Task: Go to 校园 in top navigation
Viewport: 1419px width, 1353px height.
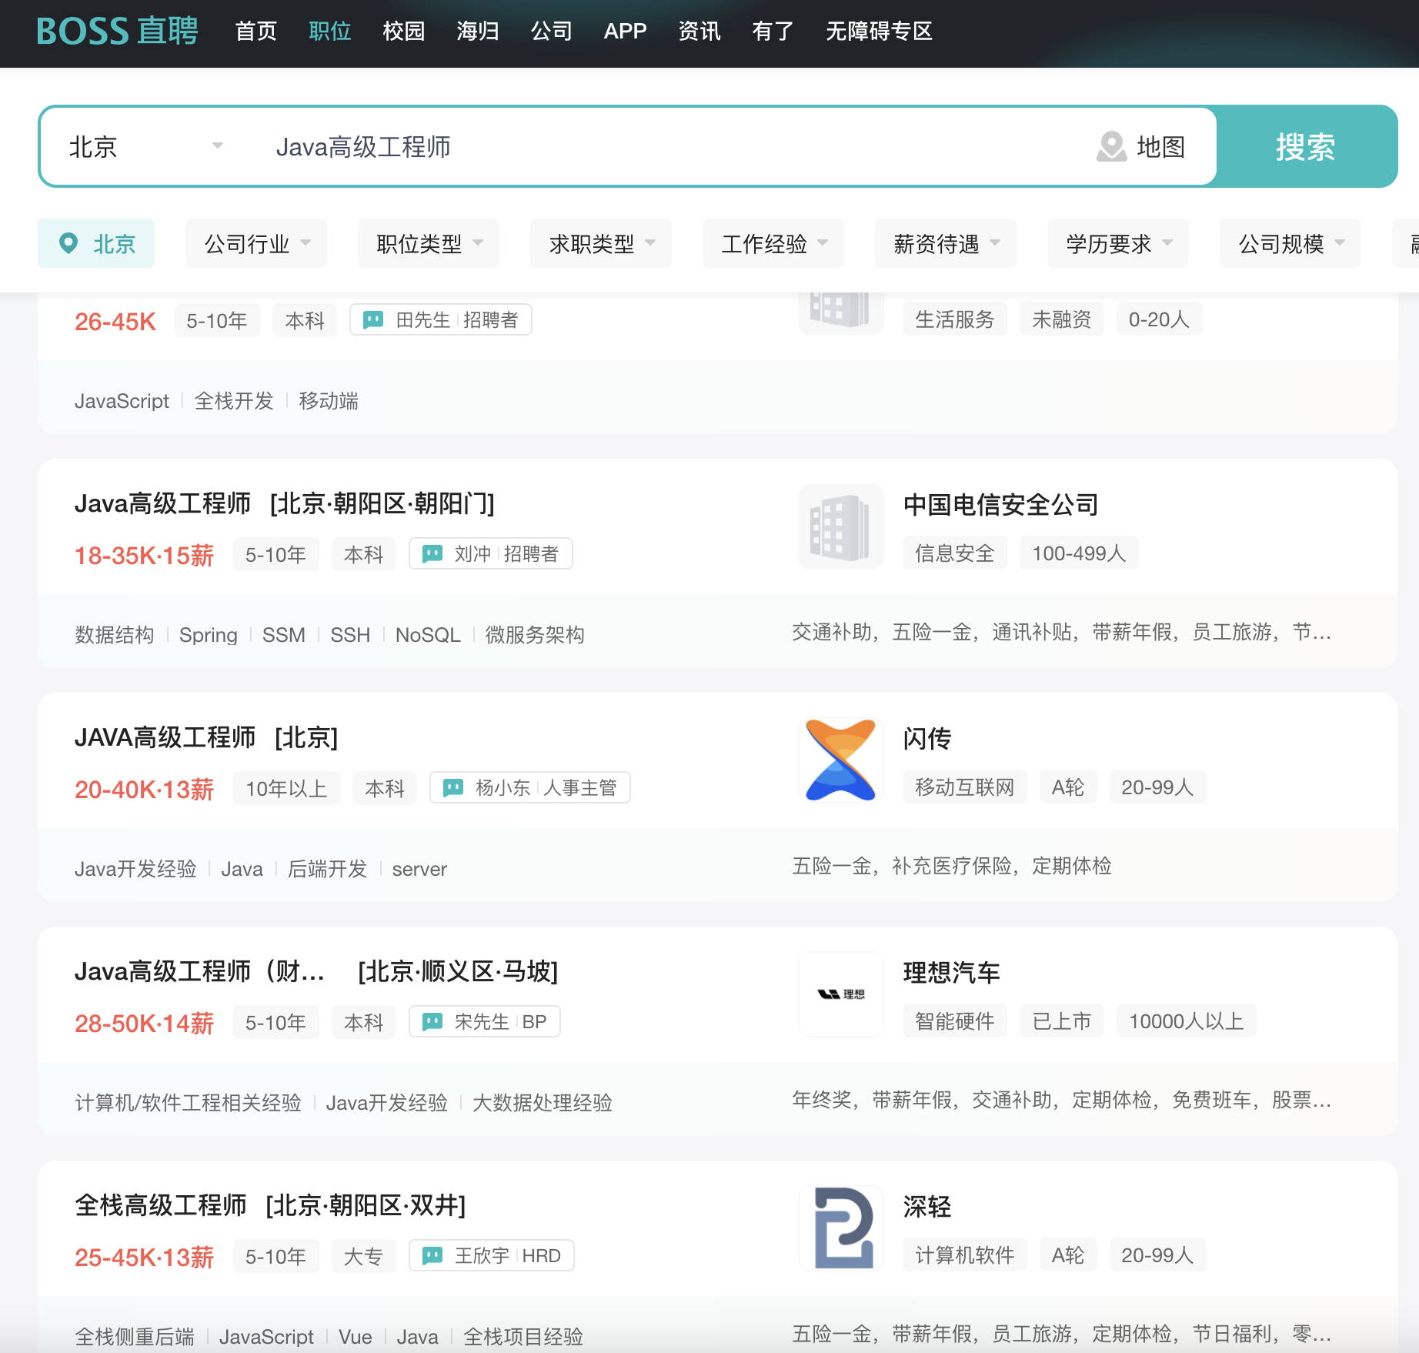Action: coord(403,32)
